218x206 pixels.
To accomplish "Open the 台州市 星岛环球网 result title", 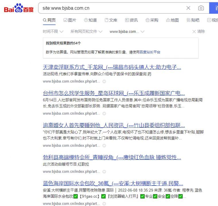I will (114, 93).
